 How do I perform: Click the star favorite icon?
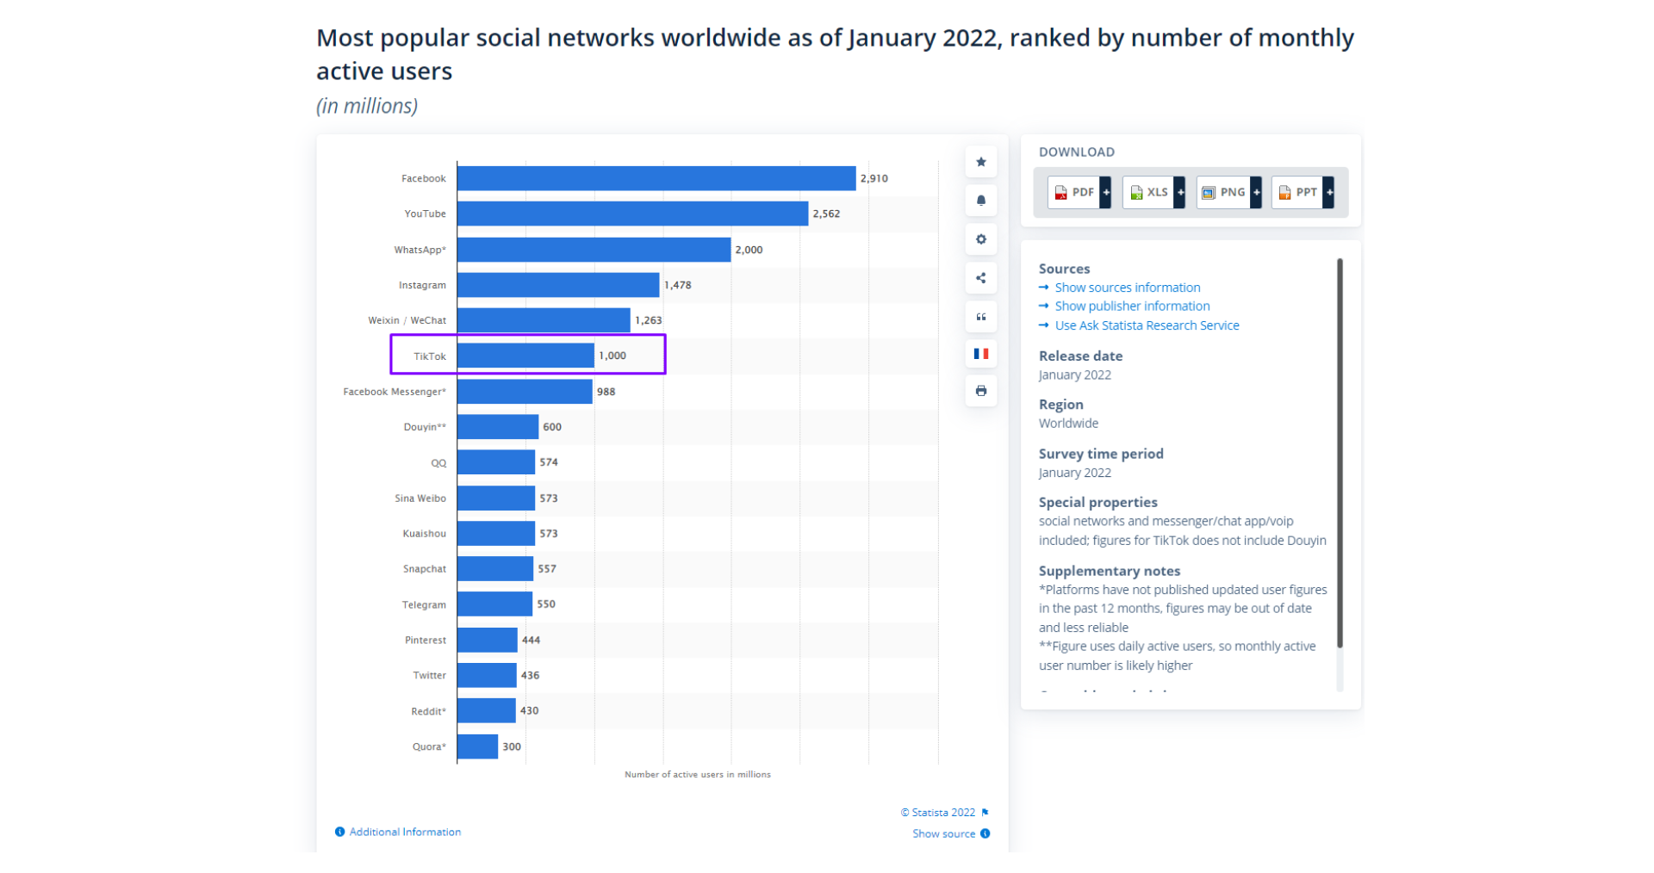(x=980, y=162)
